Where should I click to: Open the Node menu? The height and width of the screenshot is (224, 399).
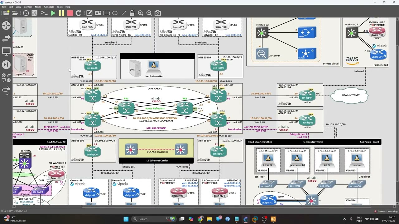click(x=38, y=7)
